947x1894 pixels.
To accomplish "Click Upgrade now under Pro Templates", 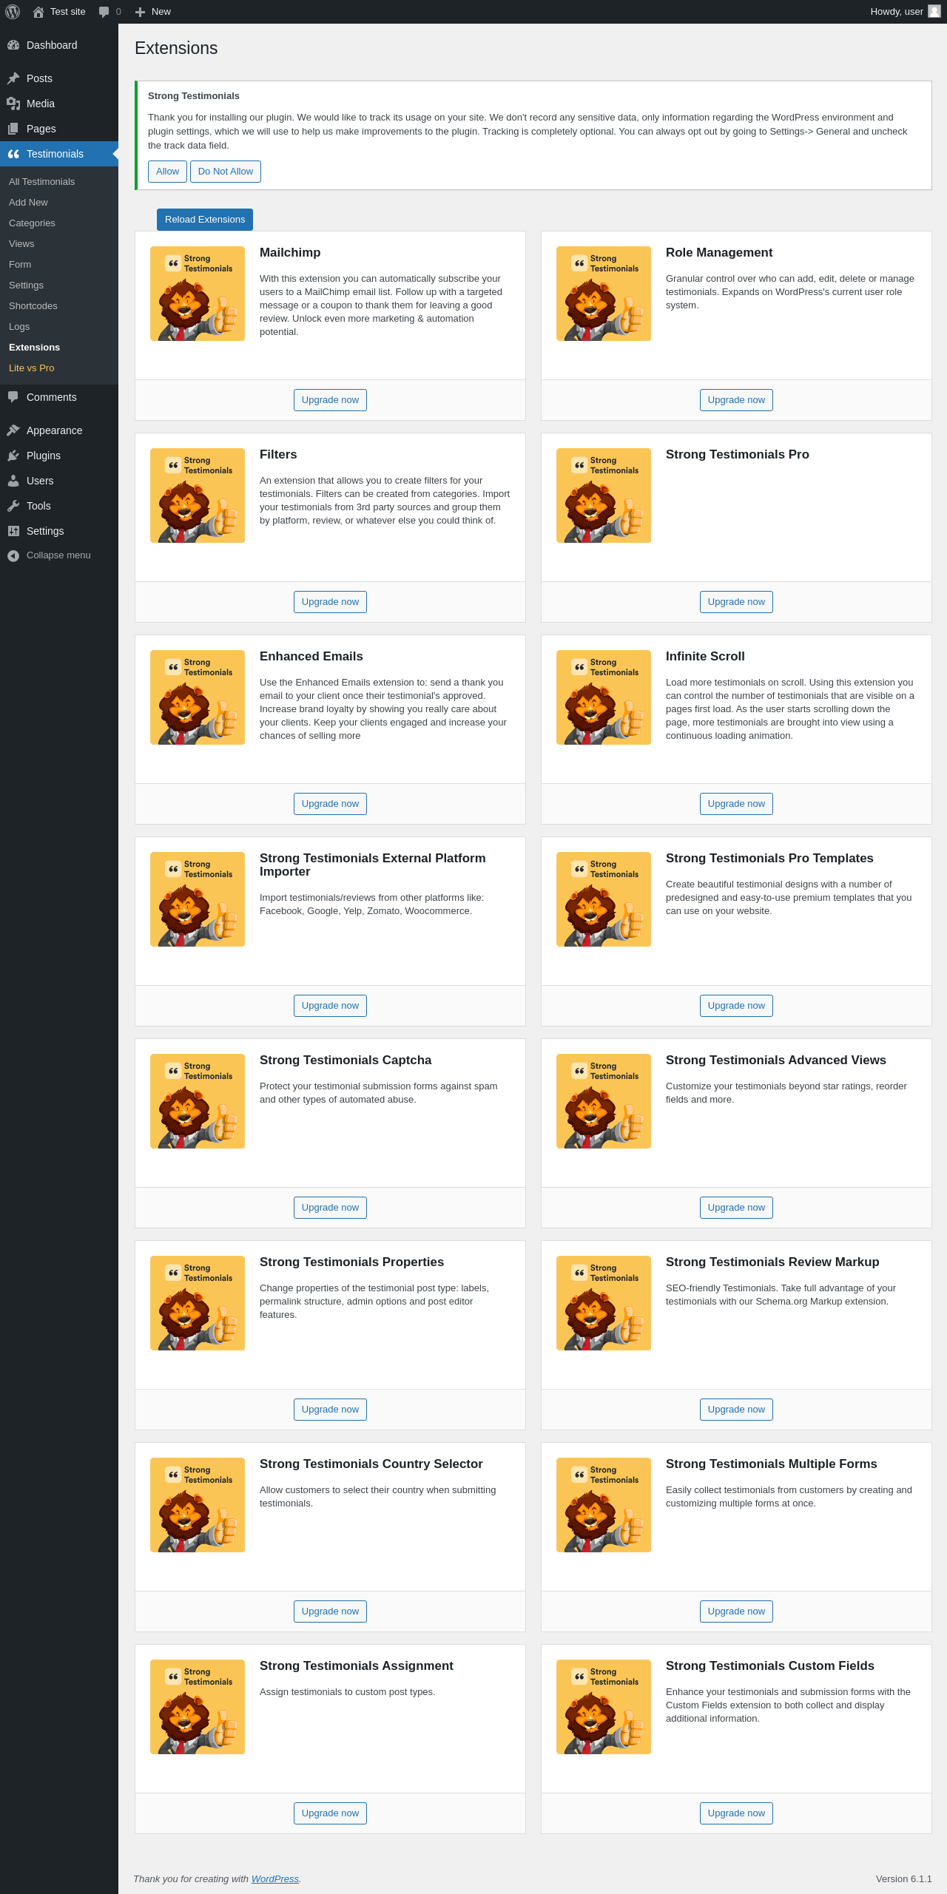I will pyautogui.click(x=736, y=1006).
